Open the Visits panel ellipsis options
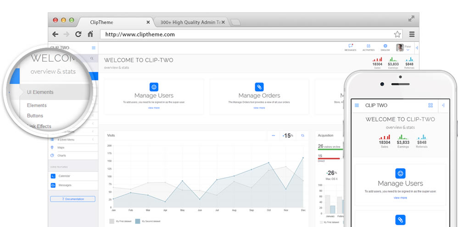 pos(274,136)
